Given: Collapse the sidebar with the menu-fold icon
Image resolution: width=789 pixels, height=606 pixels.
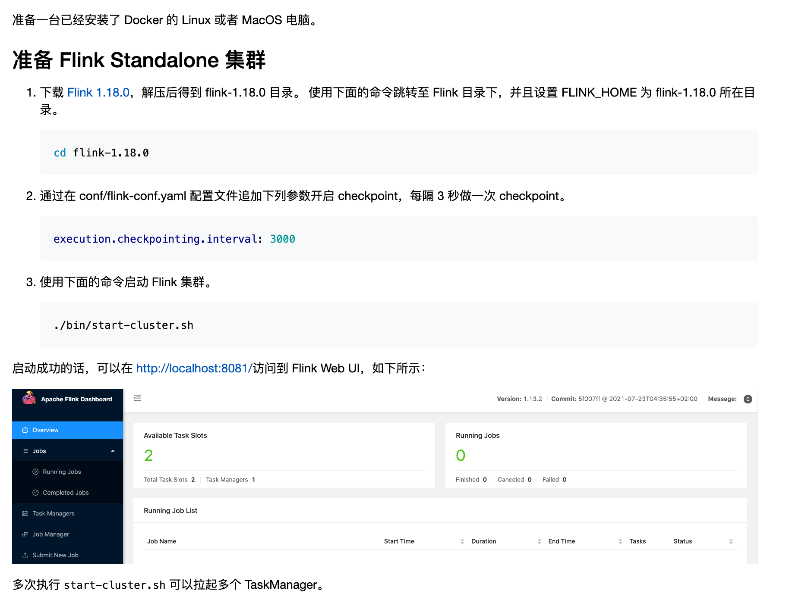Looking at the screenshot, I should 137,398.
